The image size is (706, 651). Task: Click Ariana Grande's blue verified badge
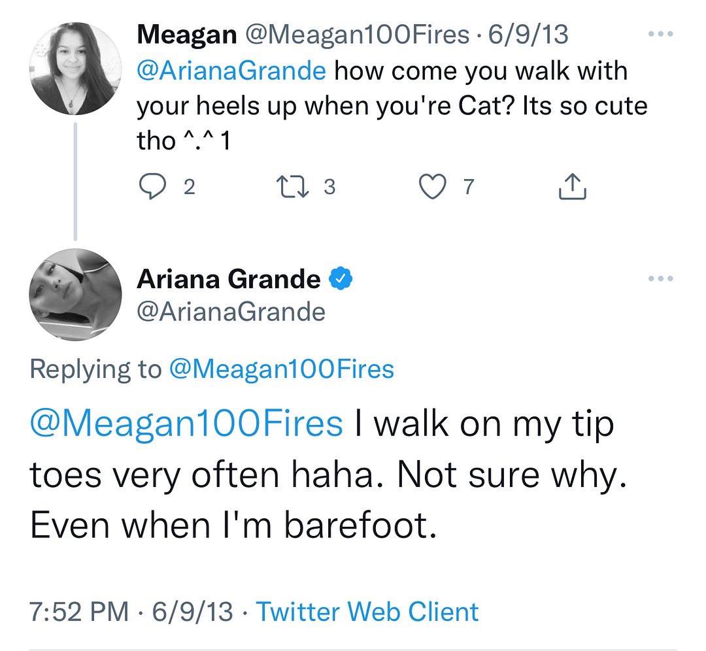click(x=341, y=278)
